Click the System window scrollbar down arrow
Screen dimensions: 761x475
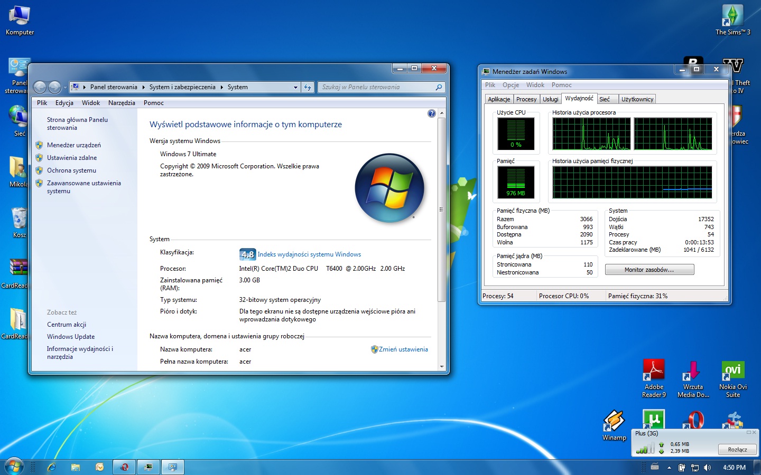click(442, 366)
